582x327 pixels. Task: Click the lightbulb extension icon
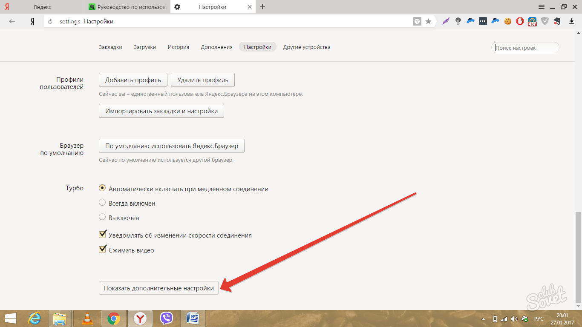pos(458,21)
